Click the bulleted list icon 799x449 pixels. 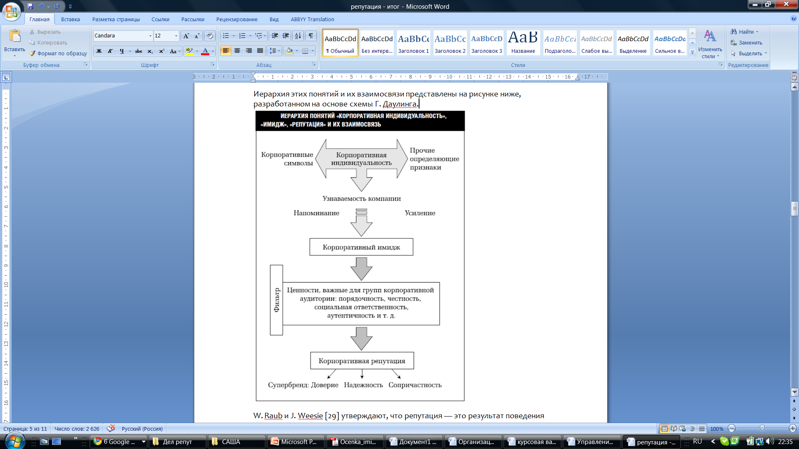226,36
